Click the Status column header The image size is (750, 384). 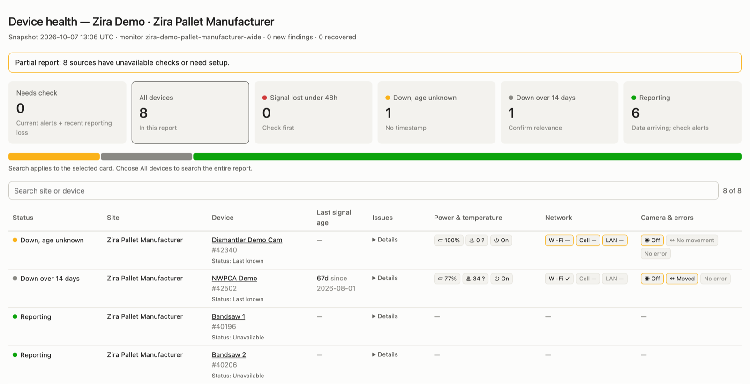23,218
